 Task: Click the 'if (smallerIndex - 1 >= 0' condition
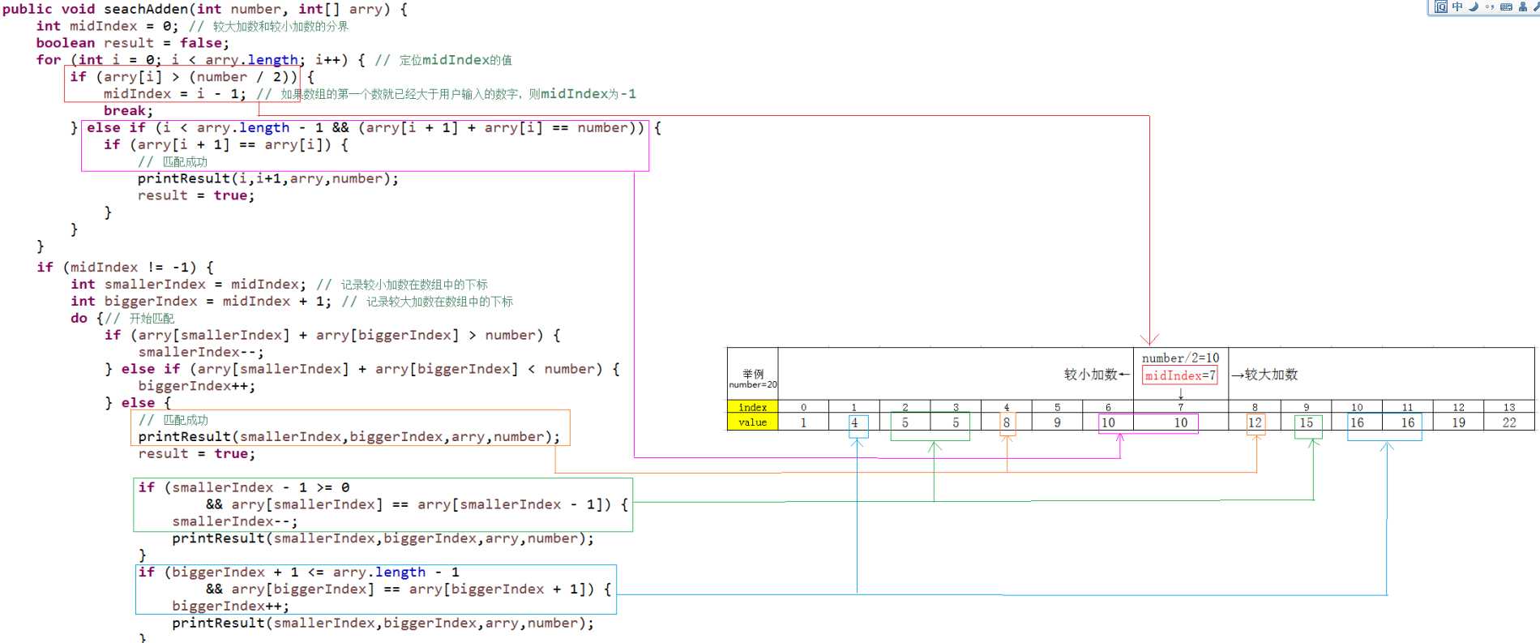coord(244,488)
